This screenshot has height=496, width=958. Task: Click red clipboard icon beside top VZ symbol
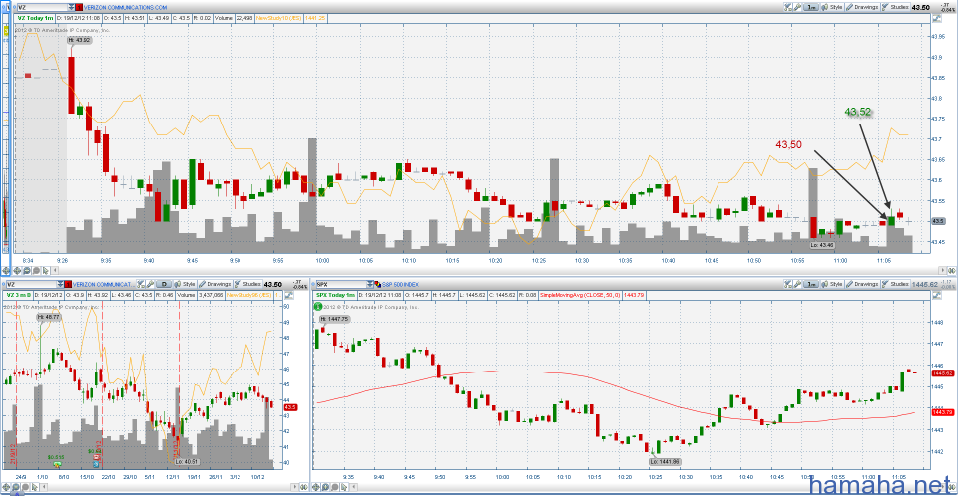tap(79, 7)
